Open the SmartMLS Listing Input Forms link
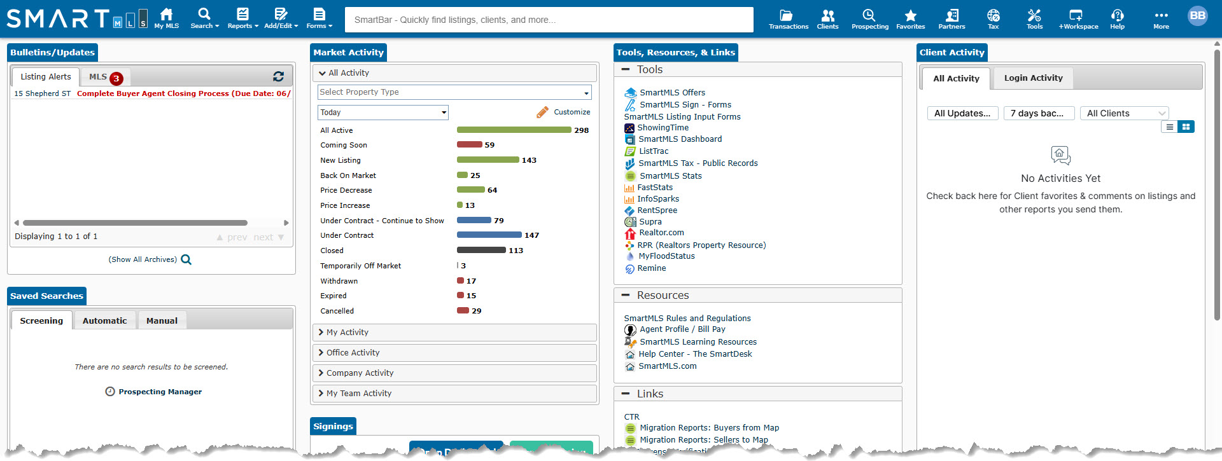 (x=682, y=117)
